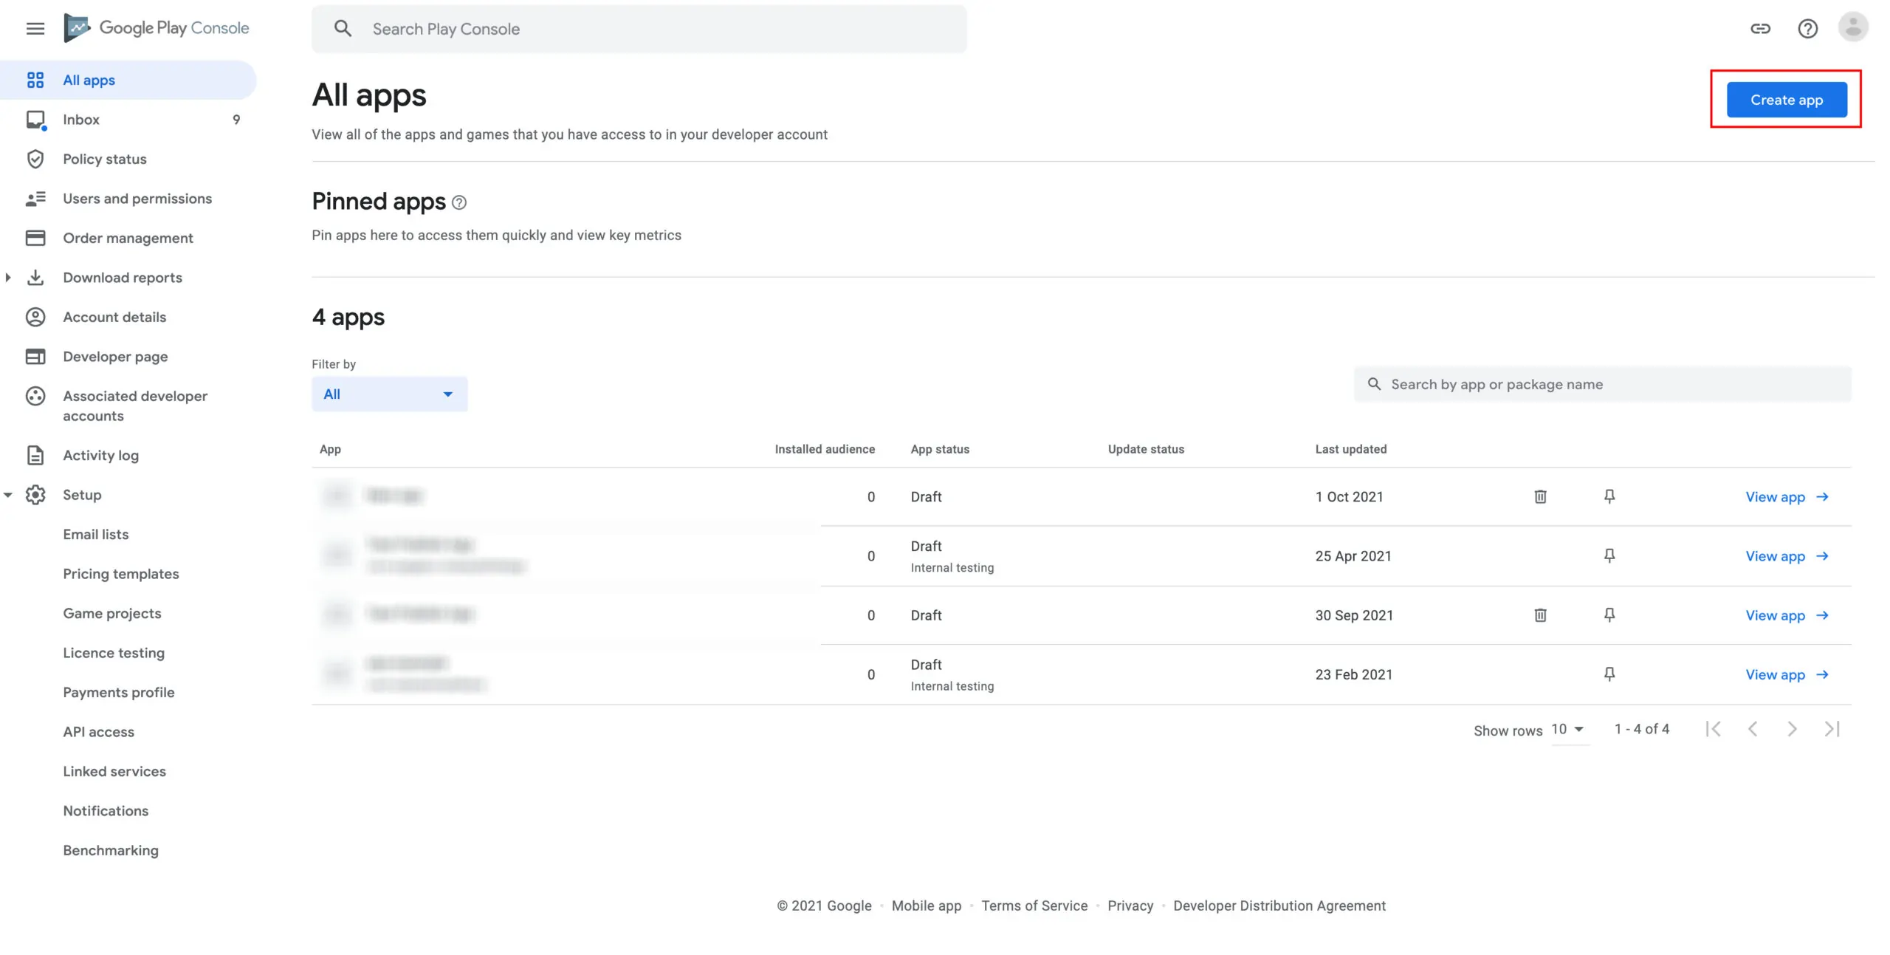Image resolution: width=1890 pixels, height=955 pixels.
Task: View app updated 23 Feb 2021
Action: coord(1787,674)
